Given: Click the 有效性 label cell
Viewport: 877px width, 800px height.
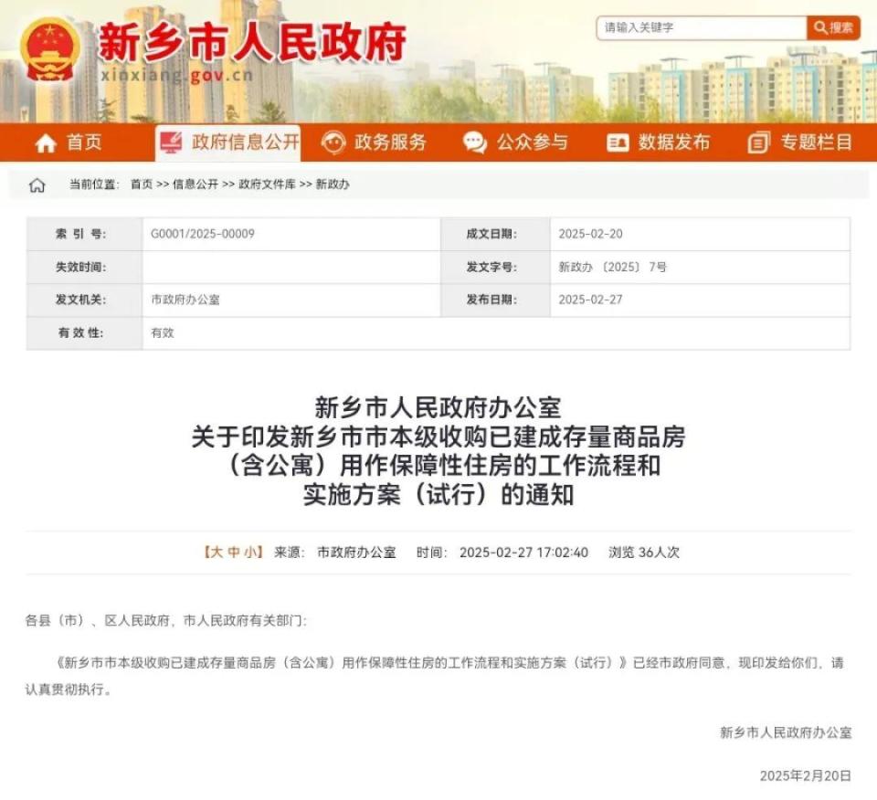Looking at the screenshot, I should [84, 332].
